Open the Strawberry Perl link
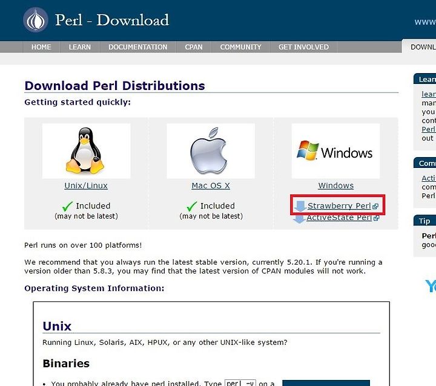Viewport: 436px width, 386px height. click(339, 206)
